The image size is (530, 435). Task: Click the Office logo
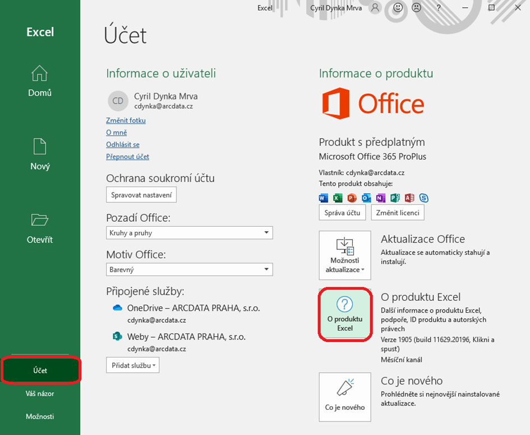[373, 103]
